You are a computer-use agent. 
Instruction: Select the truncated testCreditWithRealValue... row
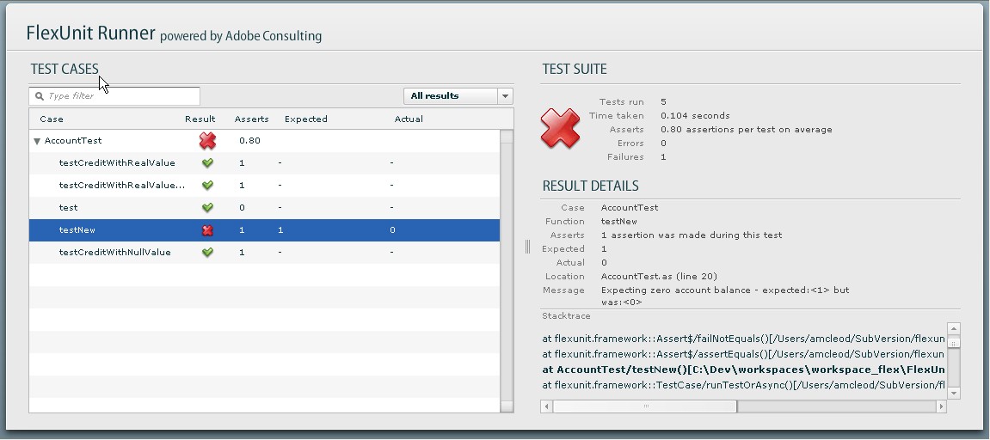[x=264, y=186]
